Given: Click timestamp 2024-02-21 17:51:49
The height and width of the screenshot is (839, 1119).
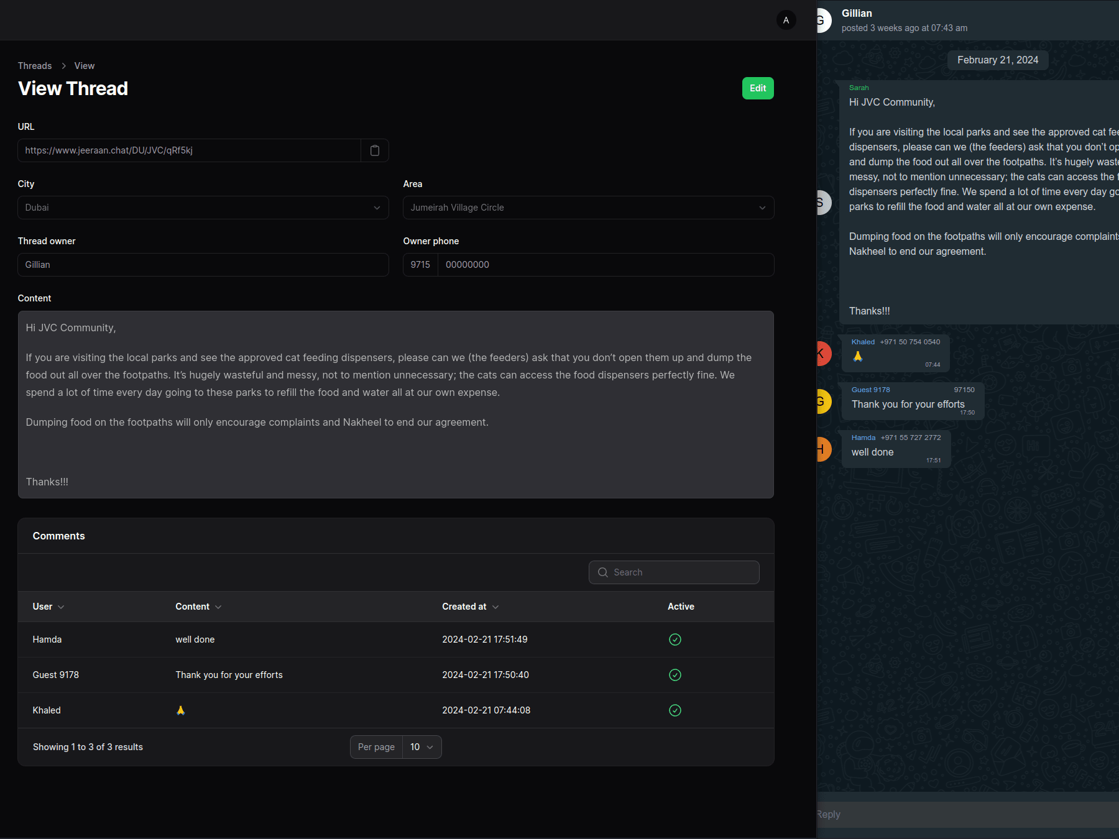Looking at the screenshot, I should click(x=485, y=640).
